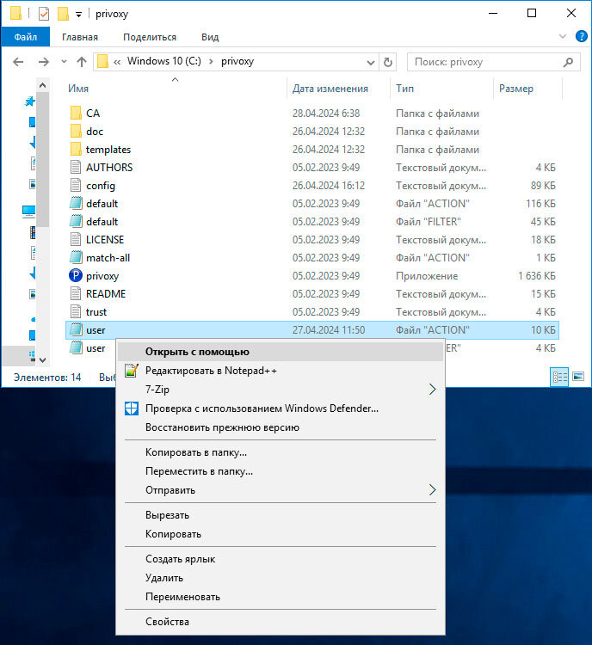The image size is (592, 645).
Task: Select the doc folder icon
Action: point(76,132)
